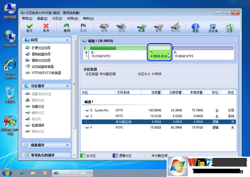Collapse the 向导 (Wizard) sidebar panel
250x177 pixels.
69,40
